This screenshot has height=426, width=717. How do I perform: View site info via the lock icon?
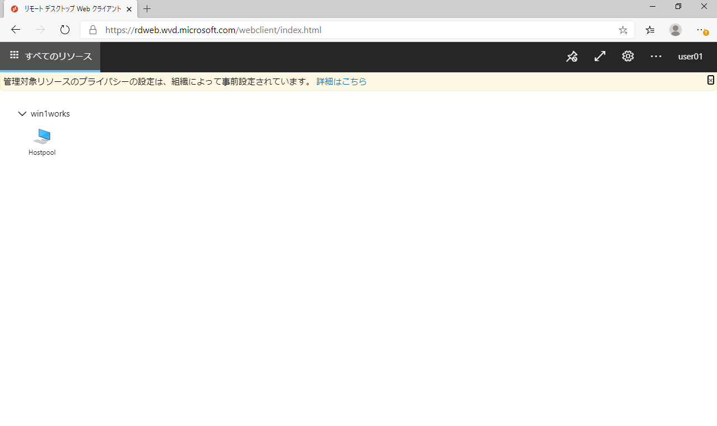click(93, 30)
